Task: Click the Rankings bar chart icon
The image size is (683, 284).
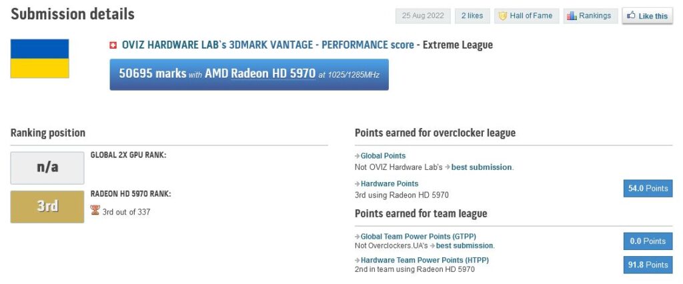Action: tap(572, 16)
